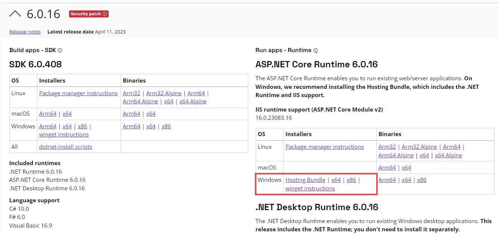Download SDK Windows x86 installer

coord(82,126)
